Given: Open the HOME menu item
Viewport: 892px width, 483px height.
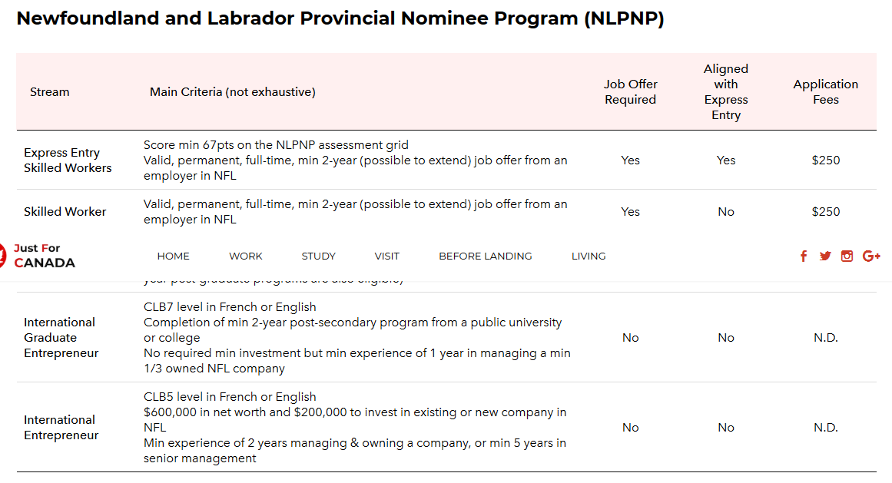Looking at the screenshot, I should [173, 256].
